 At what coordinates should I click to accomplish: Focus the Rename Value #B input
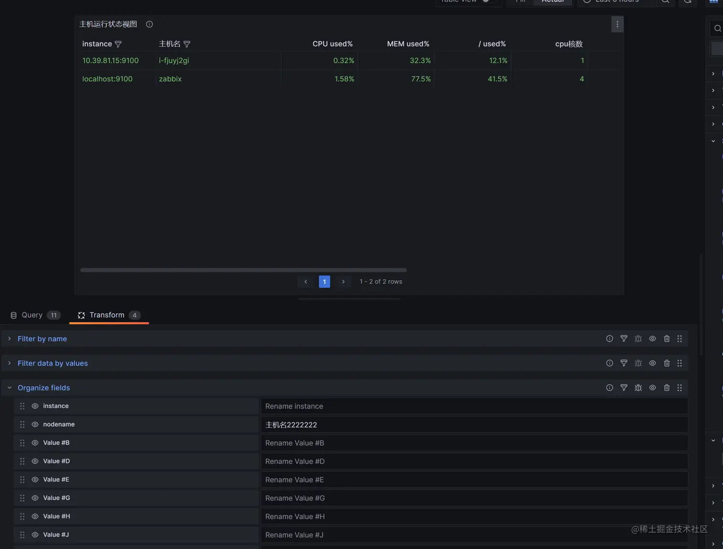pyautogui.click(x=474, y=443)
